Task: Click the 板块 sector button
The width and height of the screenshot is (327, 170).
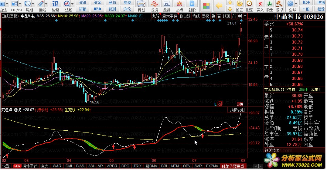Action: tap(306, 2)
